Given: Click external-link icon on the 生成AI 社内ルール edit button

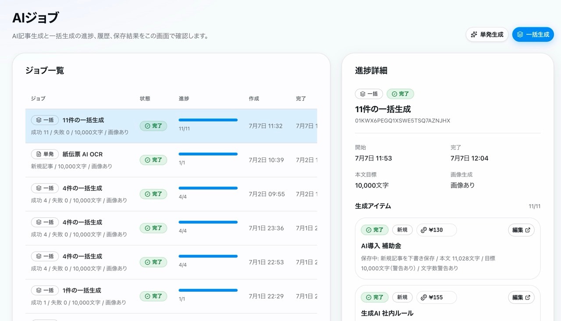Looking at the screenshot, I should coord(528,297).
